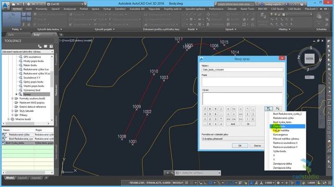Click into the Výraz expression box
The width and height of the screenshot is (334, 187).
pos(242,98)
